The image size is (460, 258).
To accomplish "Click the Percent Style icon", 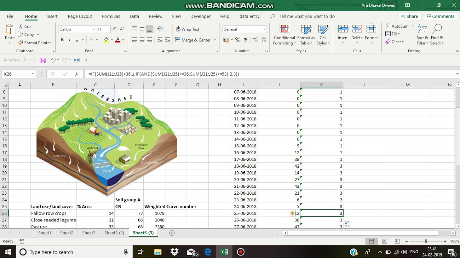I will [x=238, y=40].
